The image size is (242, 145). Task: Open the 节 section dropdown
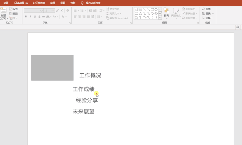(x=13, y=18)
